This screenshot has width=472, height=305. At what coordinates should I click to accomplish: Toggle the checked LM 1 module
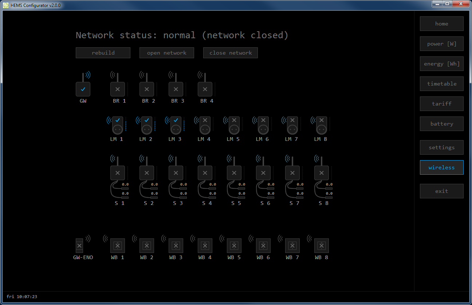[118, 120]
